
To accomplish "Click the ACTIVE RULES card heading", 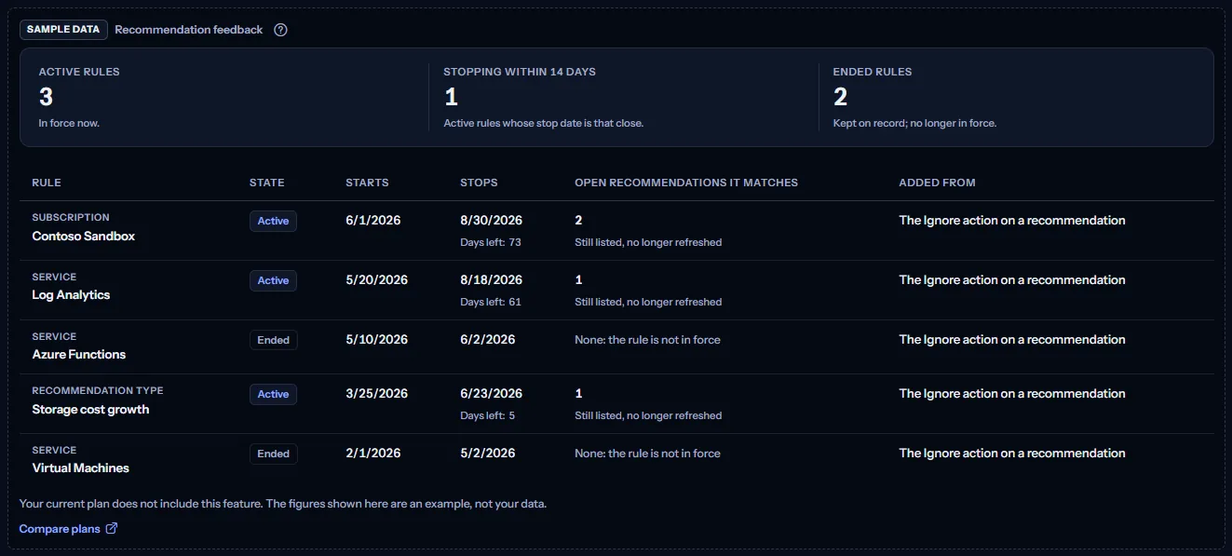I will tap(79, 72).
